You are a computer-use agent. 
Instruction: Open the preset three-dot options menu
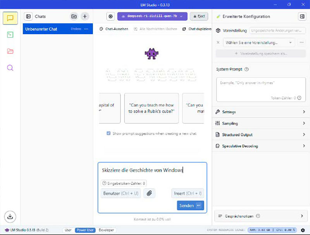[x=301, y=42]
